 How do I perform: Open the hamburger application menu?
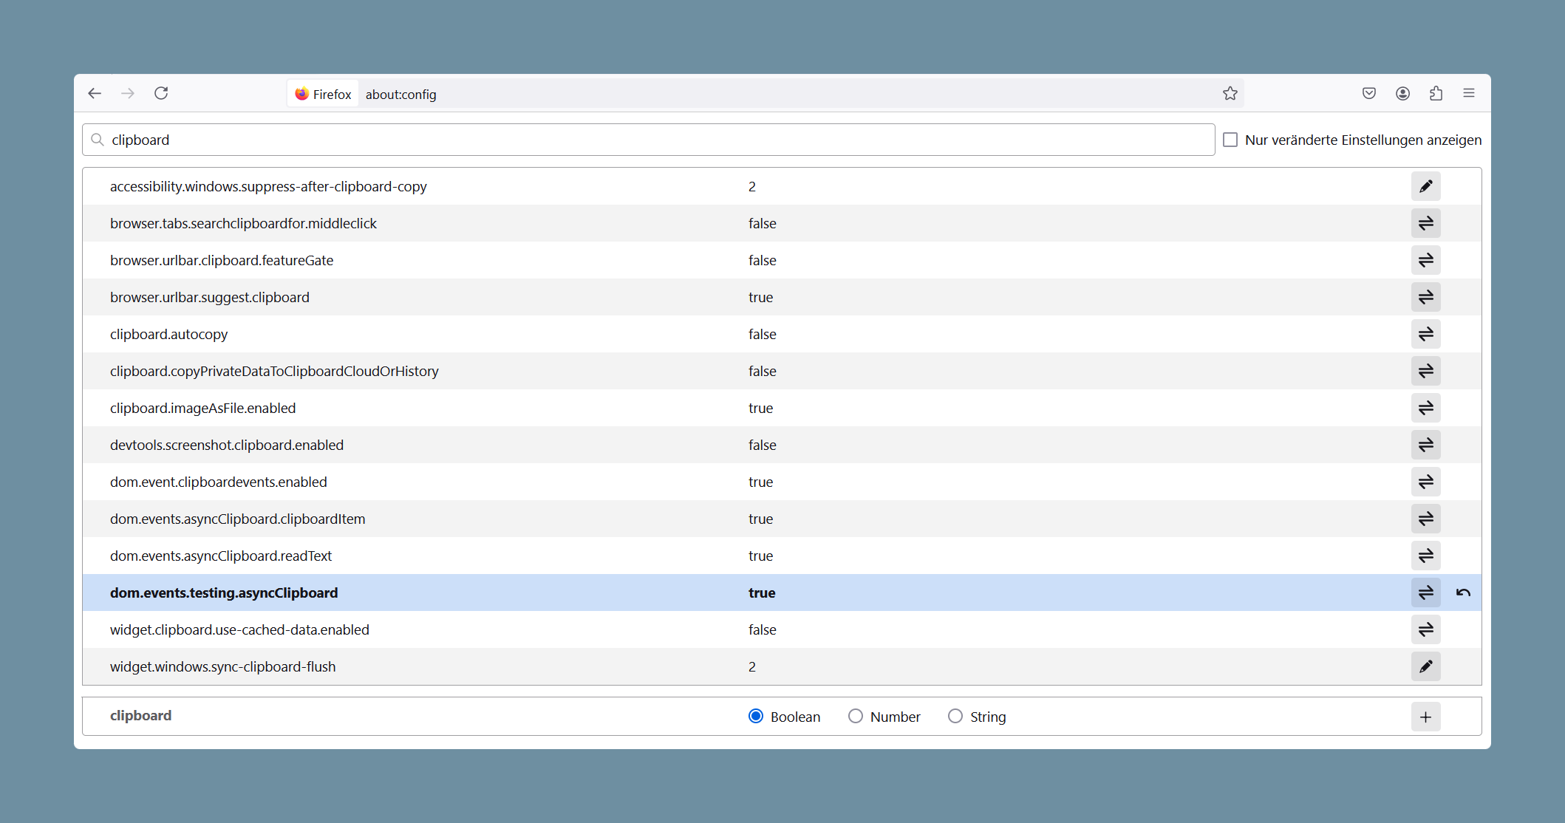(x=1469, y=93)
